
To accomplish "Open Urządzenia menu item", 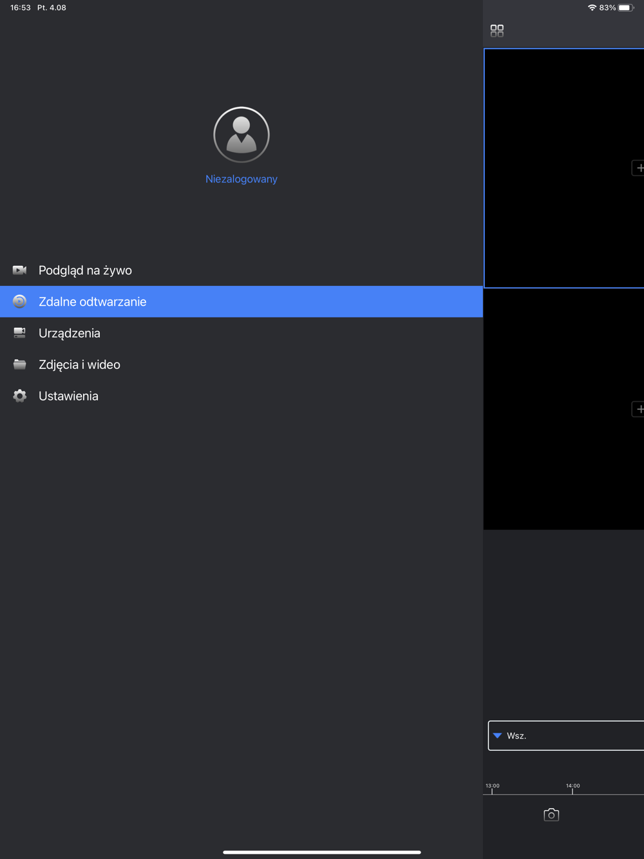I will click(x=241, y=333).
